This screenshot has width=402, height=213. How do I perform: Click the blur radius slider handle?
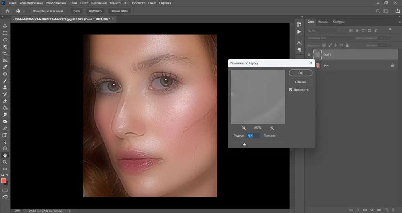[x=244, y=144]
